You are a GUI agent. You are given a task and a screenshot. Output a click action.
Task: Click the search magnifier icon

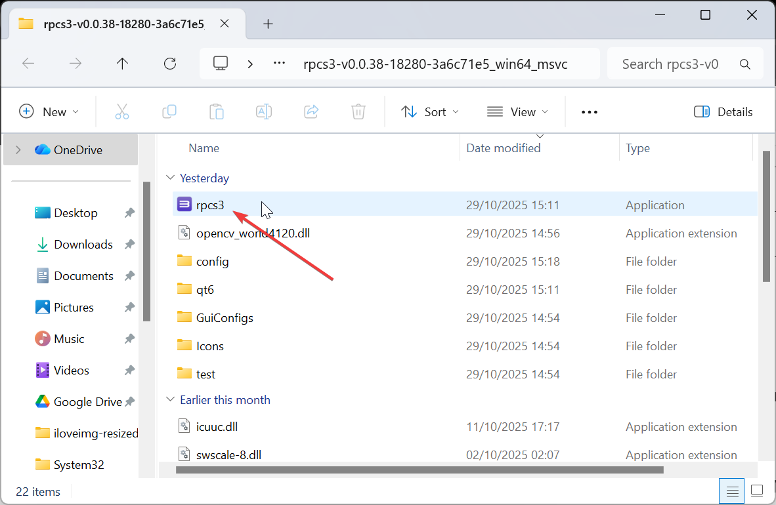[x=745, y=64]
